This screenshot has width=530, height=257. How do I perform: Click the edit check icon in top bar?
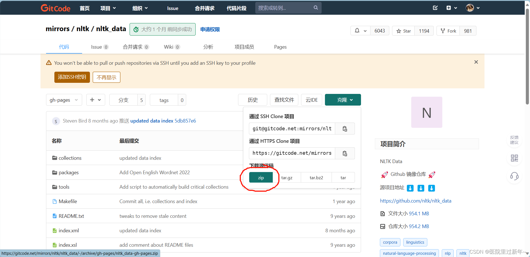tap(435, 8)
